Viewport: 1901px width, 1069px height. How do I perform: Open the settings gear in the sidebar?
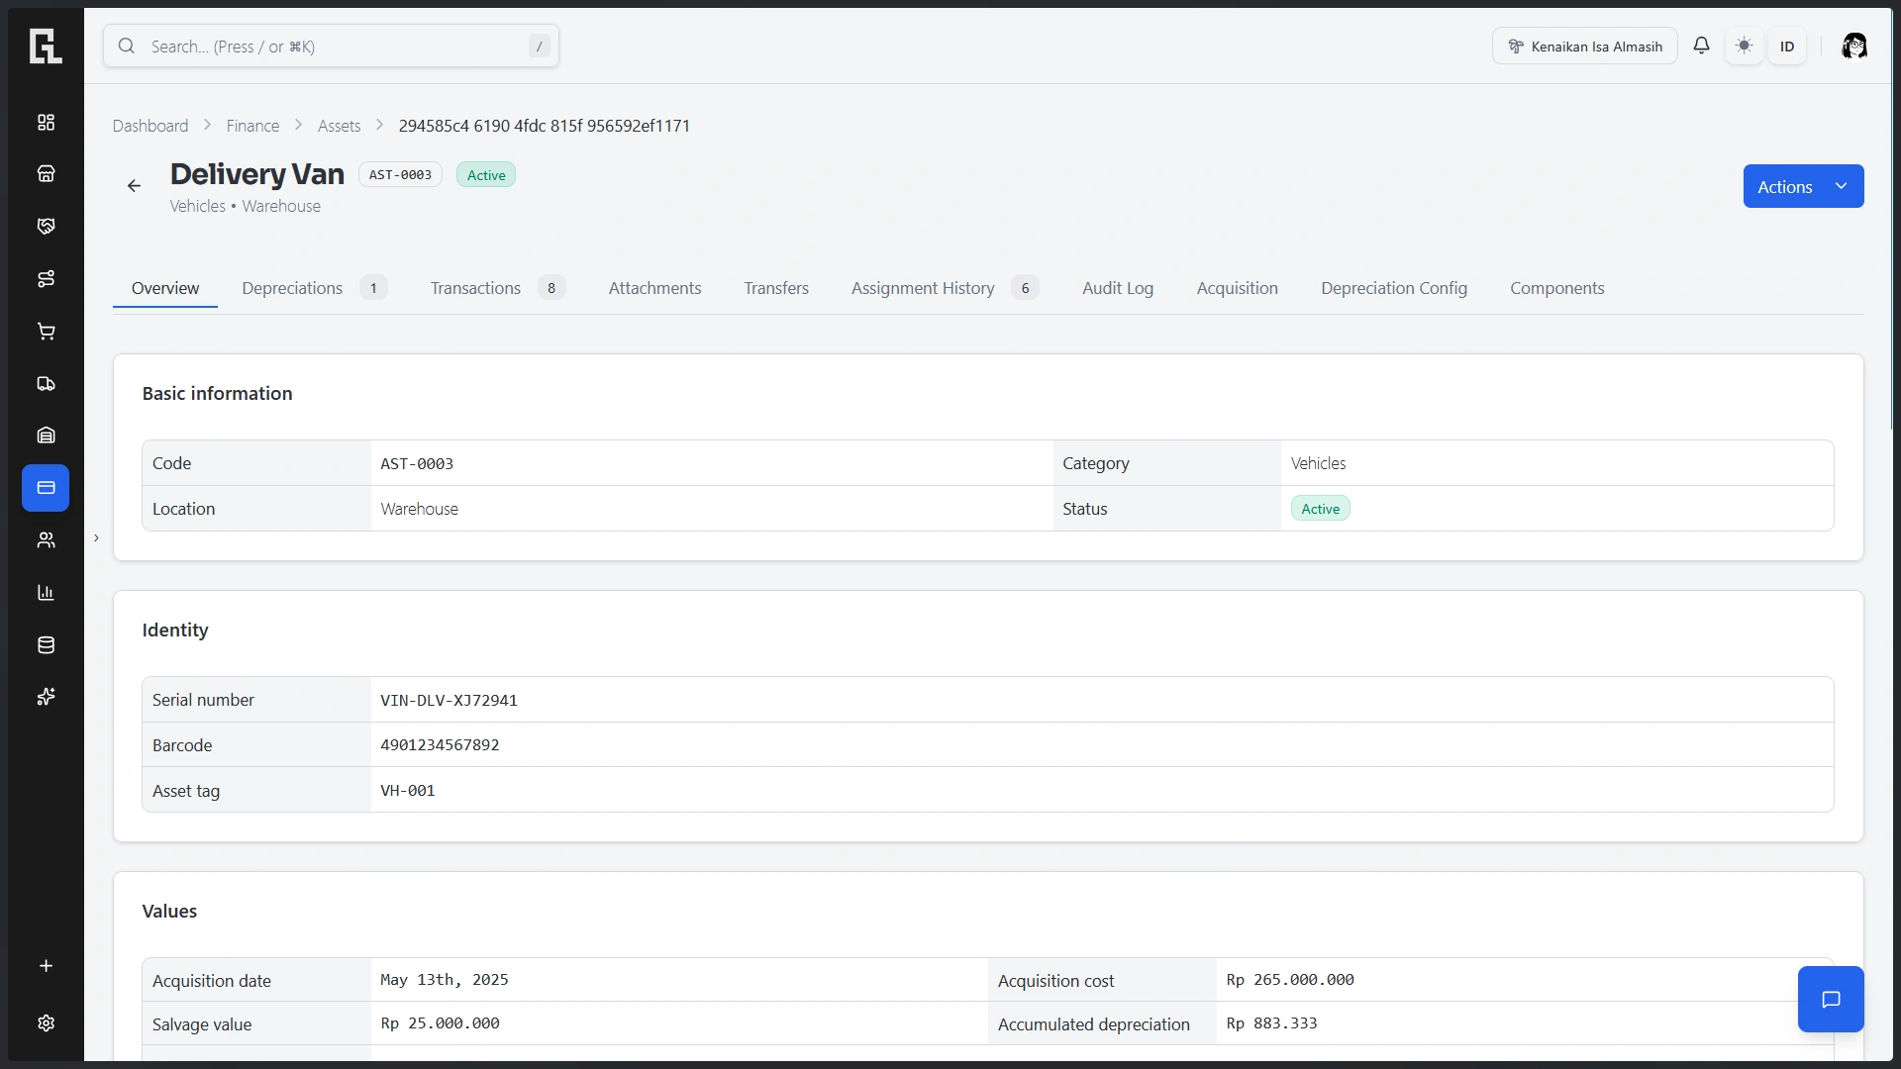pyautogui.click(x=46, y=1023)
